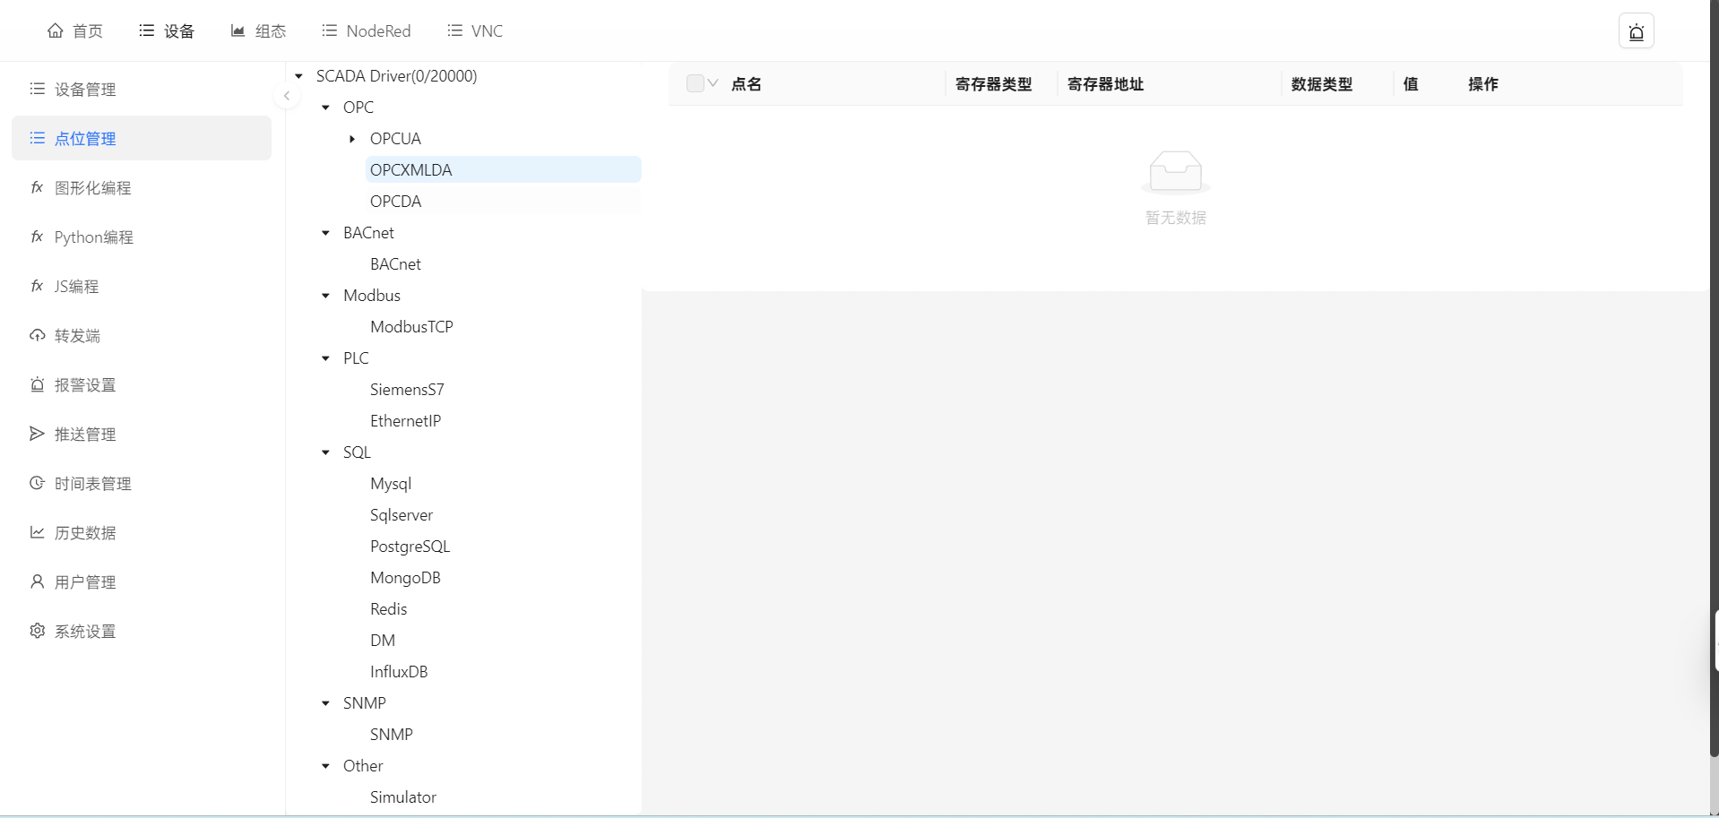1719x818 pixels.
Task: Collapse the SQL driver group
Action: click(326, 452)
